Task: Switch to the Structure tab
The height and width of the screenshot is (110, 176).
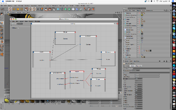Action: click(143, 8)
